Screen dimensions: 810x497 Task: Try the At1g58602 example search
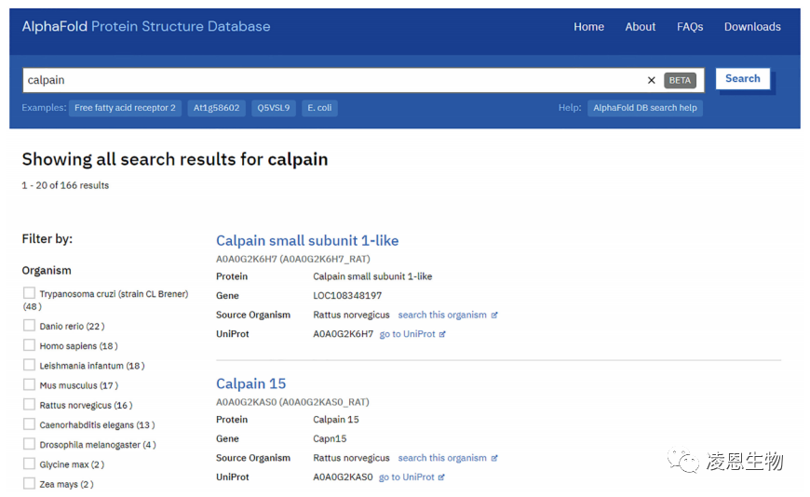point(216,108)
